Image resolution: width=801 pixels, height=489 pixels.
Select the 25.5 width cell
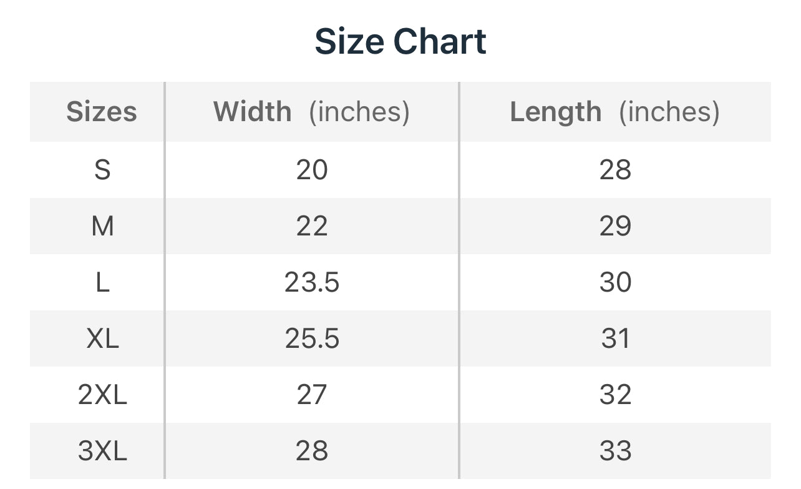coord(312,338)
